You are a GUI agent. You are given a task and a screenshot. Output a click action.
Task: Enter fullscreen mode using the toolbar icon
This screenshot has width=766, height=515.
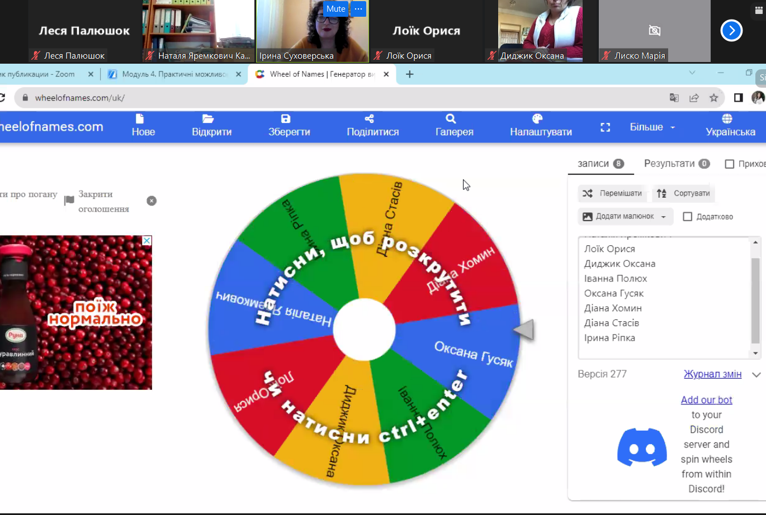pos(605,127)
